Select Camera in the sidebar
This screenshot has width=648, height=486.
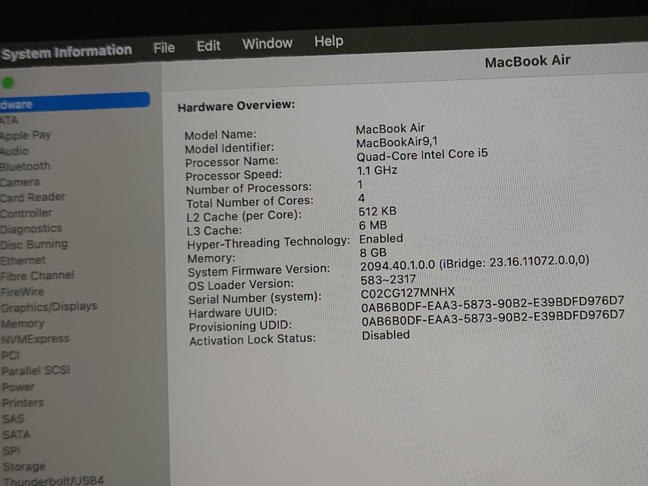(20, 182)
